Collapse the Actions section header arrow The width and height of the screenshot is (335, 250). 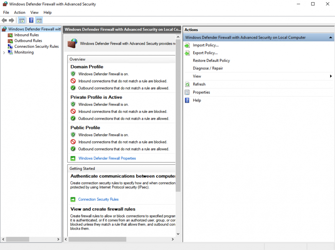coord(330,38)
